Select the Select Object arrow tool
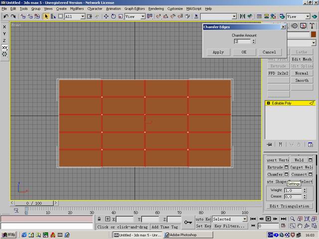 tap(46, 16)
